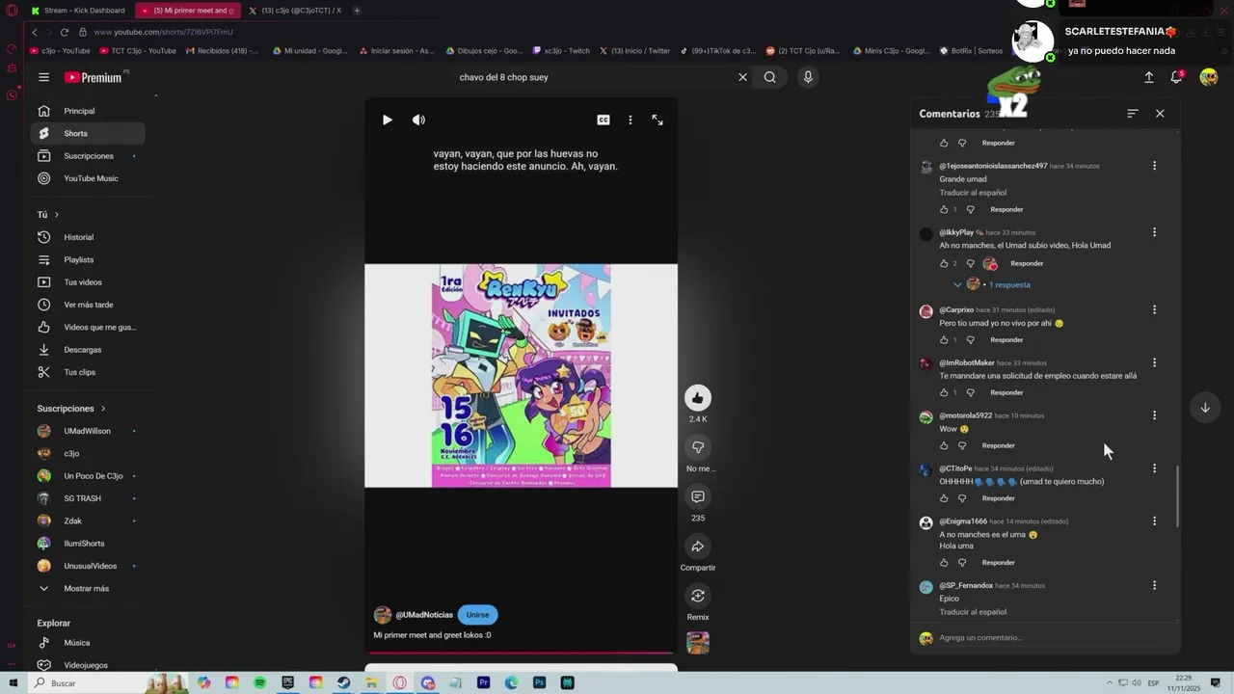
Task: Switch to c3jo X browser tab
Action: (x=294, y=11)
